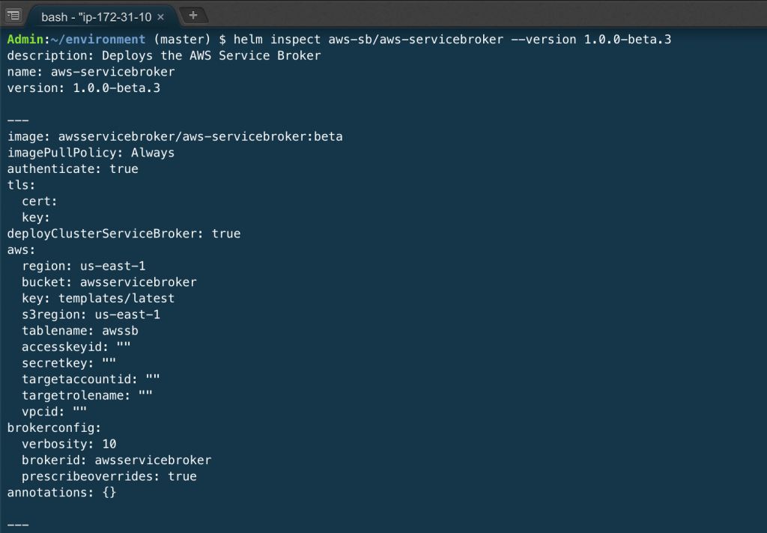
Task: Click the bottom YAML separator dashes
Action: point(16,524)
